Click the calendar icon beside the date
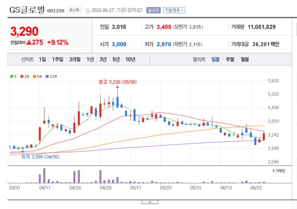This screenshot has height=209, width=297. tap(88, 11)
